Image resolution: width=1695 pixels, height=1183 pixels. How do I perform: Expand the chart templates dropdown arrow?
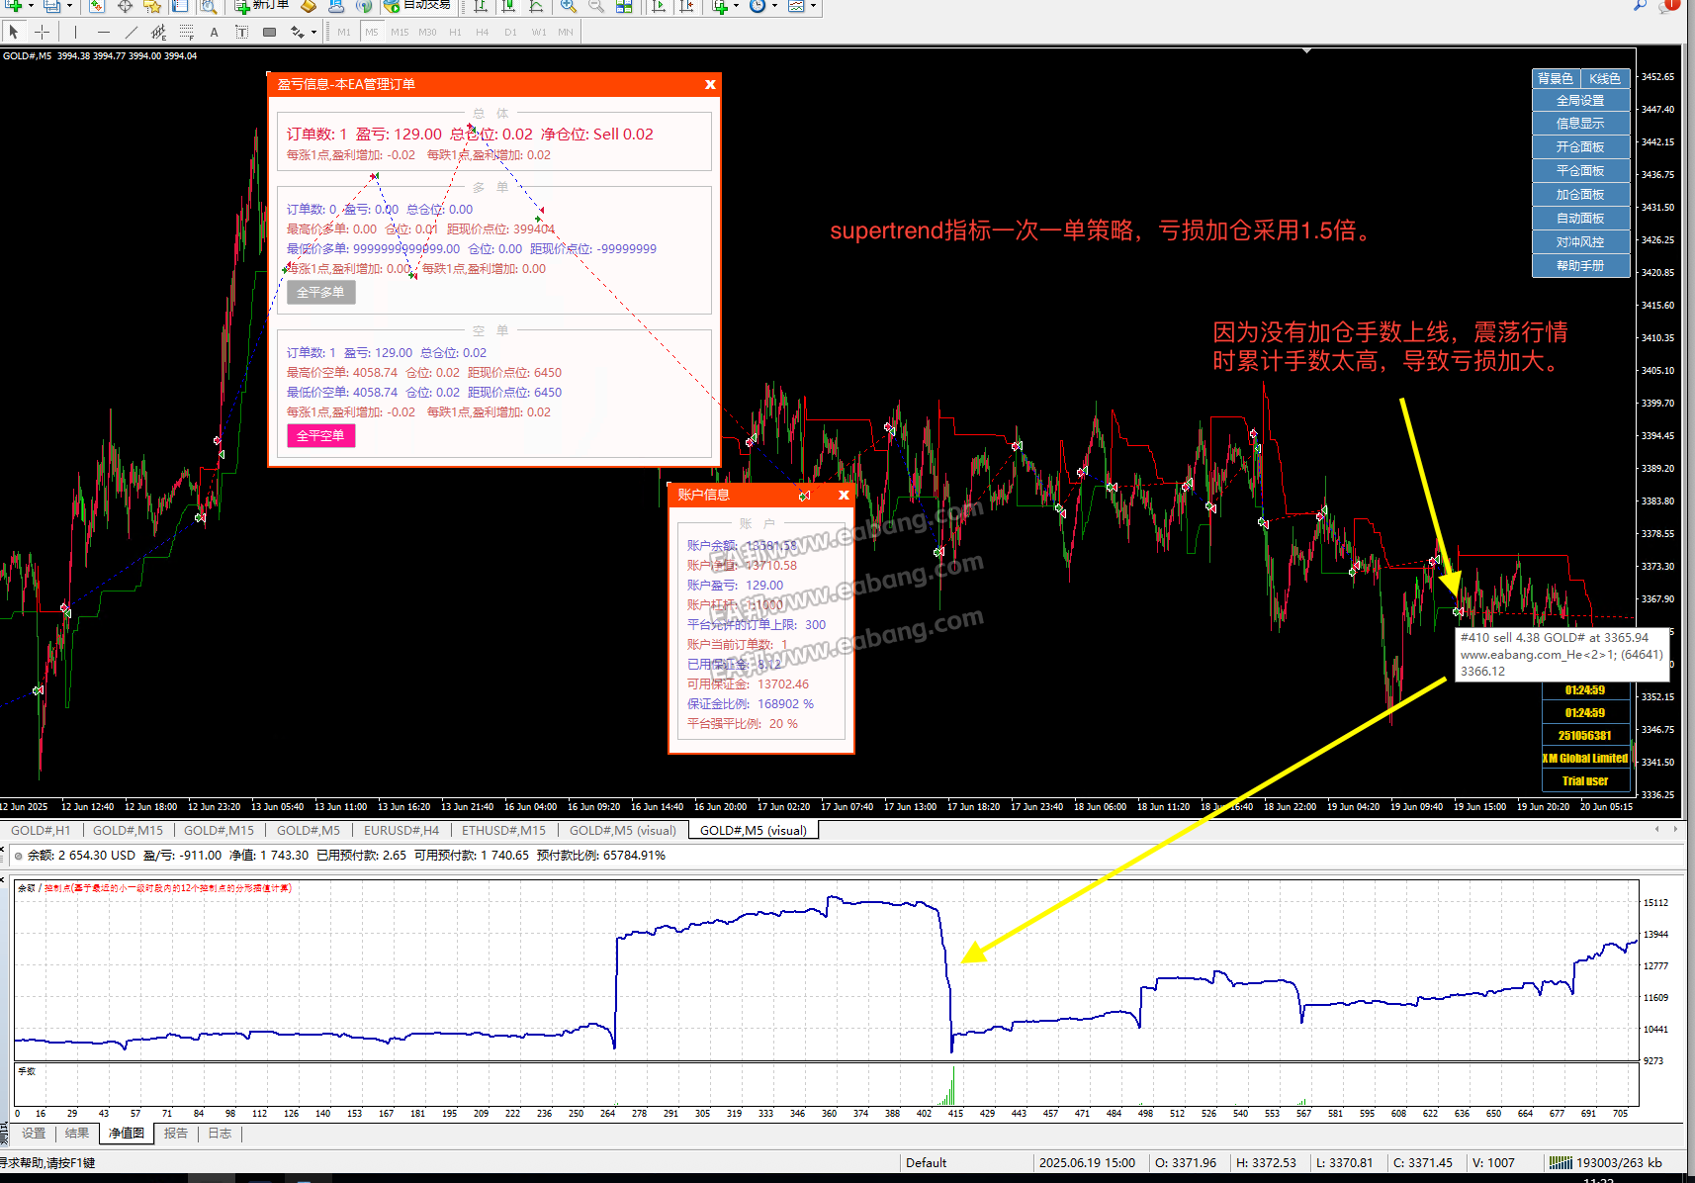tap(813, 6)
